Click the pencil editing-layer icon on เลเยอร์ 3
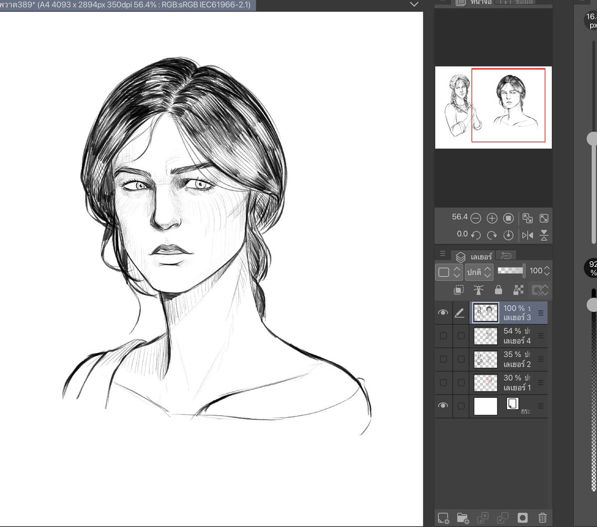Viewport: 597px width, 527px height. pyautogui.click(x=460, y=313)
